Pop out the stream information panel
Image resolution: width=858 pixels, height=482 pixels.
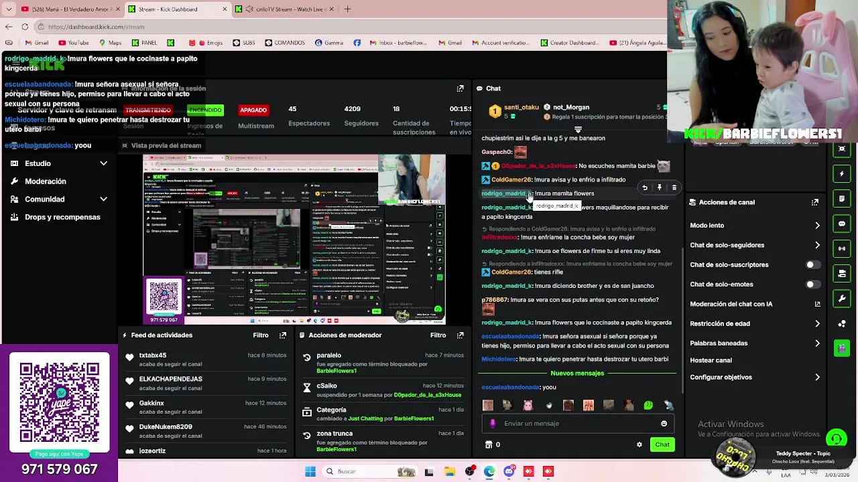pyautogui.click(x=460, y=88)
